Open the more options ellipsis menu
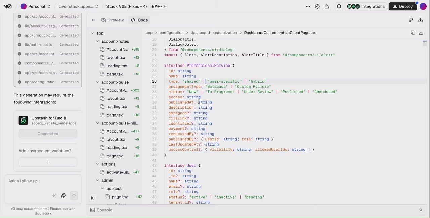 tap(308, 6)
